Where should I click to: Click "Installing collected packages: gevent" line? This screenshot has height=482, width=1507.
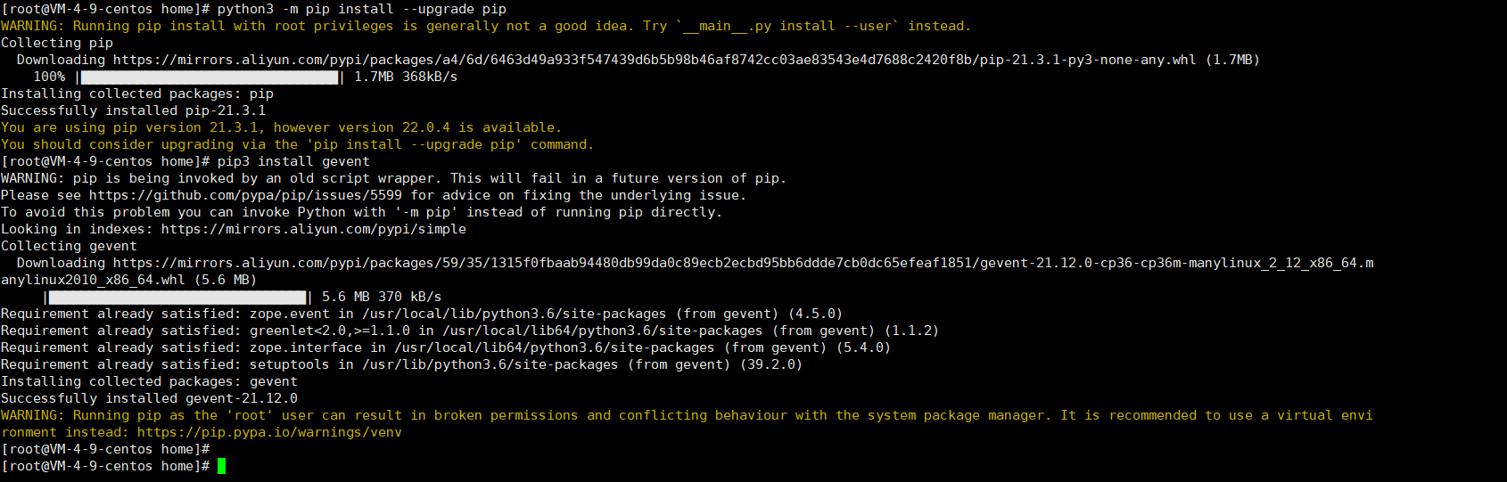(x=149, y=381)
